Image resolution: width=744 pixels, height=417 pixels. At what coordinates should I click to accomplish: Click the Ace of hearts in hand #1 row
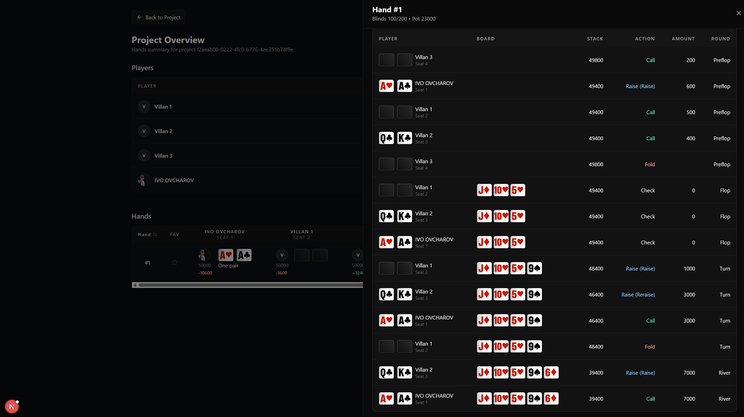[x=226, y=255]
